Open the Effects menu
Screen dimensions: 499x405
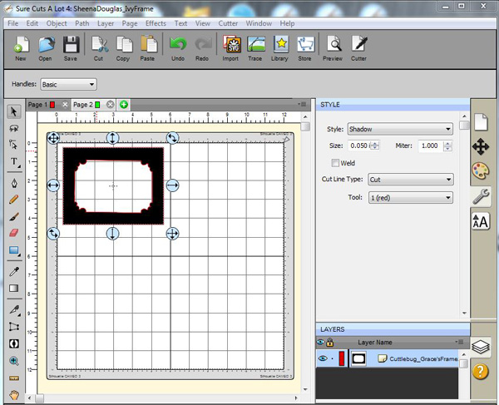coord(156,23)
